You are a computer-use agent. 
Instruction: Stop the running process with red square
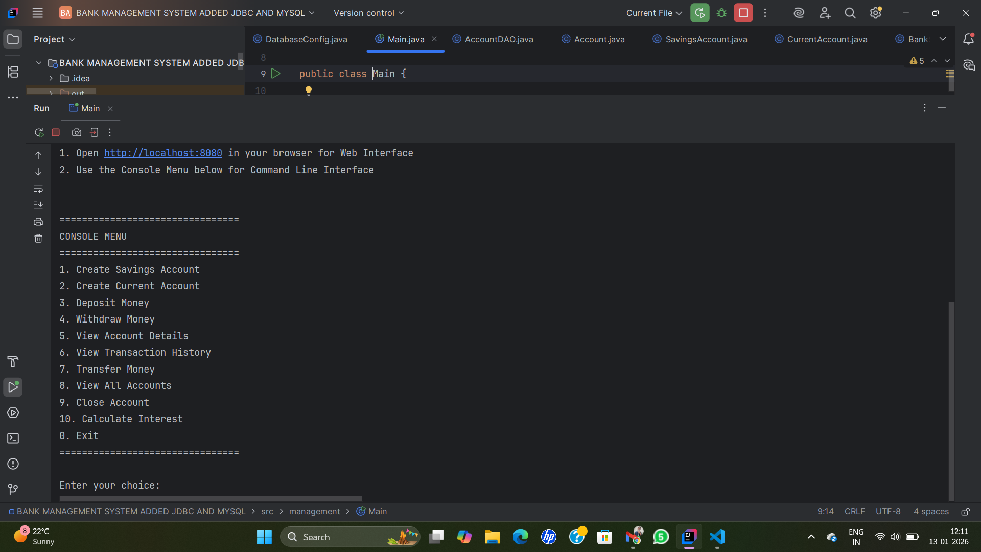pos(56,132)
